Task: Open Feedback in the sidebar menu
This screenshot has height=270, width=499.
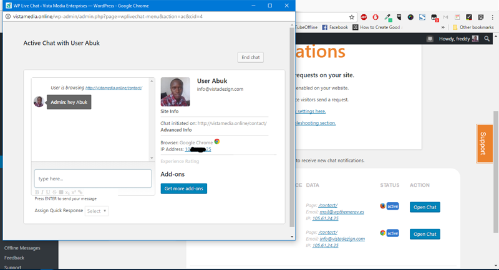Action: (x=14, y=258)
